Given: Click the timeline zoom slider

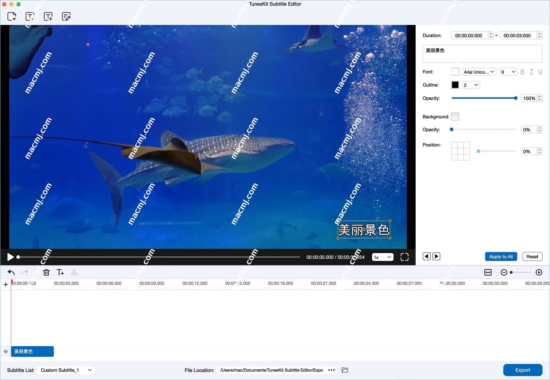Looking at the screenshot, I should pos(520,272).
